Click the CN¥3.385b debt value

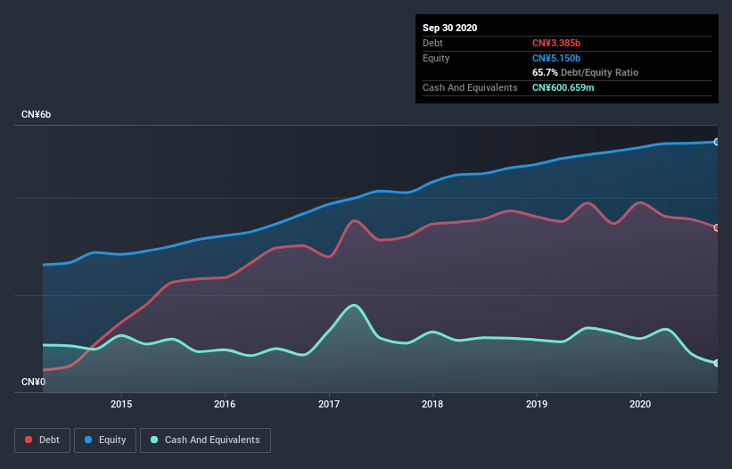556,43
